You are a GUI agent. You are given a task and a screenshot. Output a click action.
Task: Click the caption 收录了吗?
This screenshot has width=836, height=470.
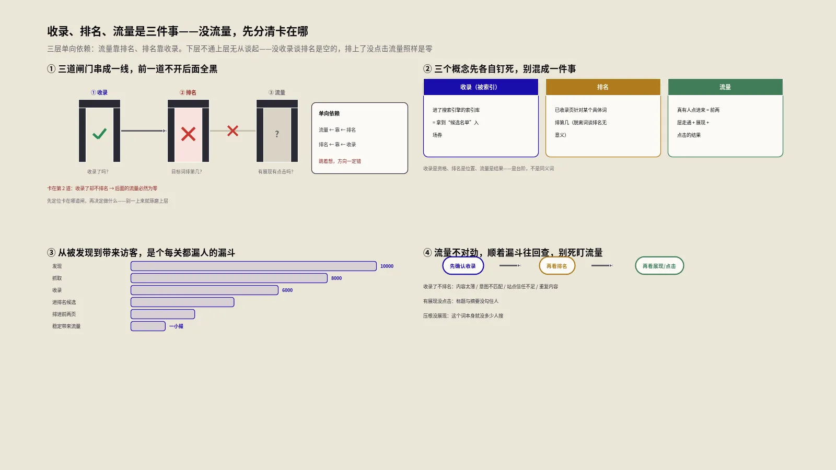98,172
